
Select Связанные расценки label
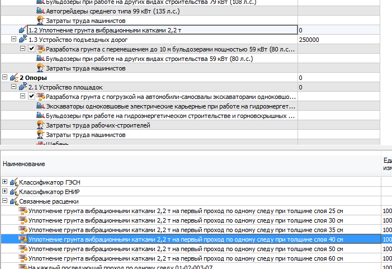point(49,201)
